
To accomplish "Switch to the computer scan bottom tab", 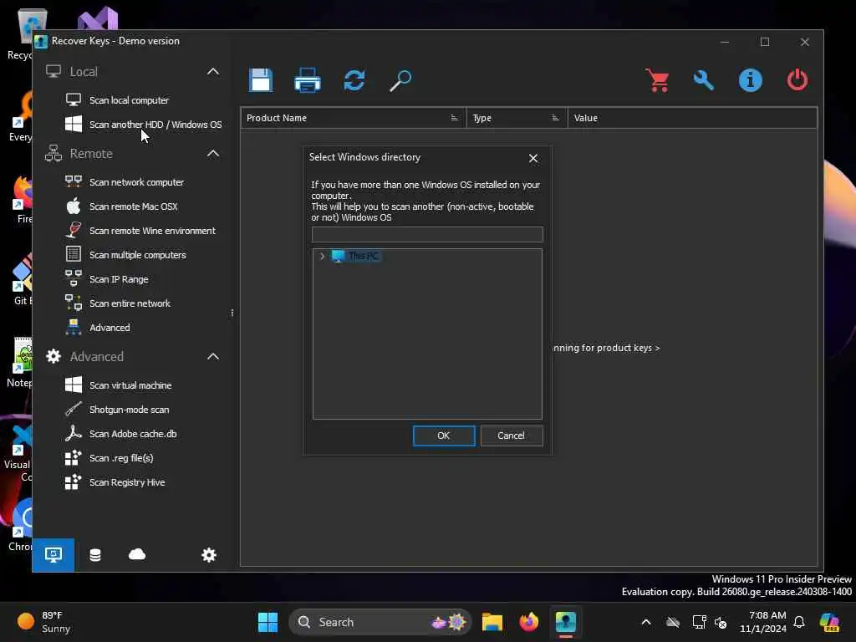I will click(53, 555).
